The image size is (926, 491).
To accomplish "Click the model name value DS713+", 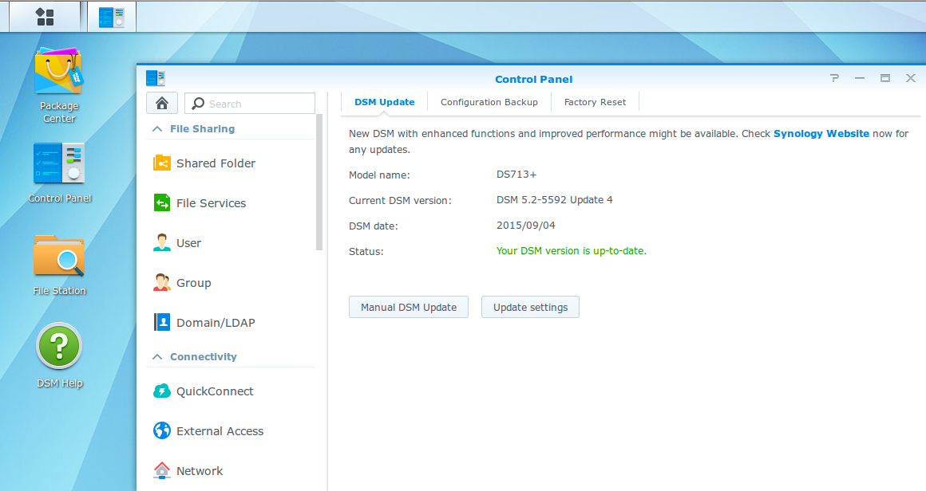I will 516,175.
